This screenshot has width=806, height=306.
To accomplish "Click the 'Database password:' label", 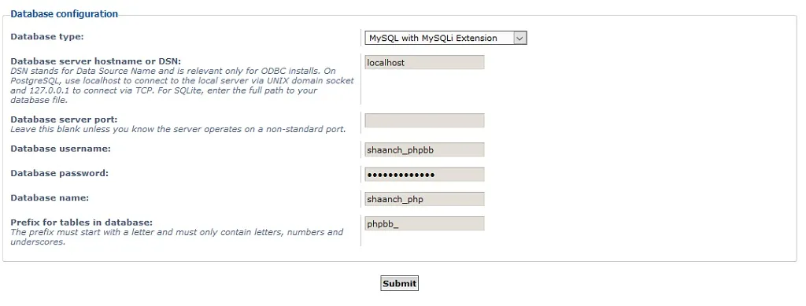I will click(x=60, y=174).
